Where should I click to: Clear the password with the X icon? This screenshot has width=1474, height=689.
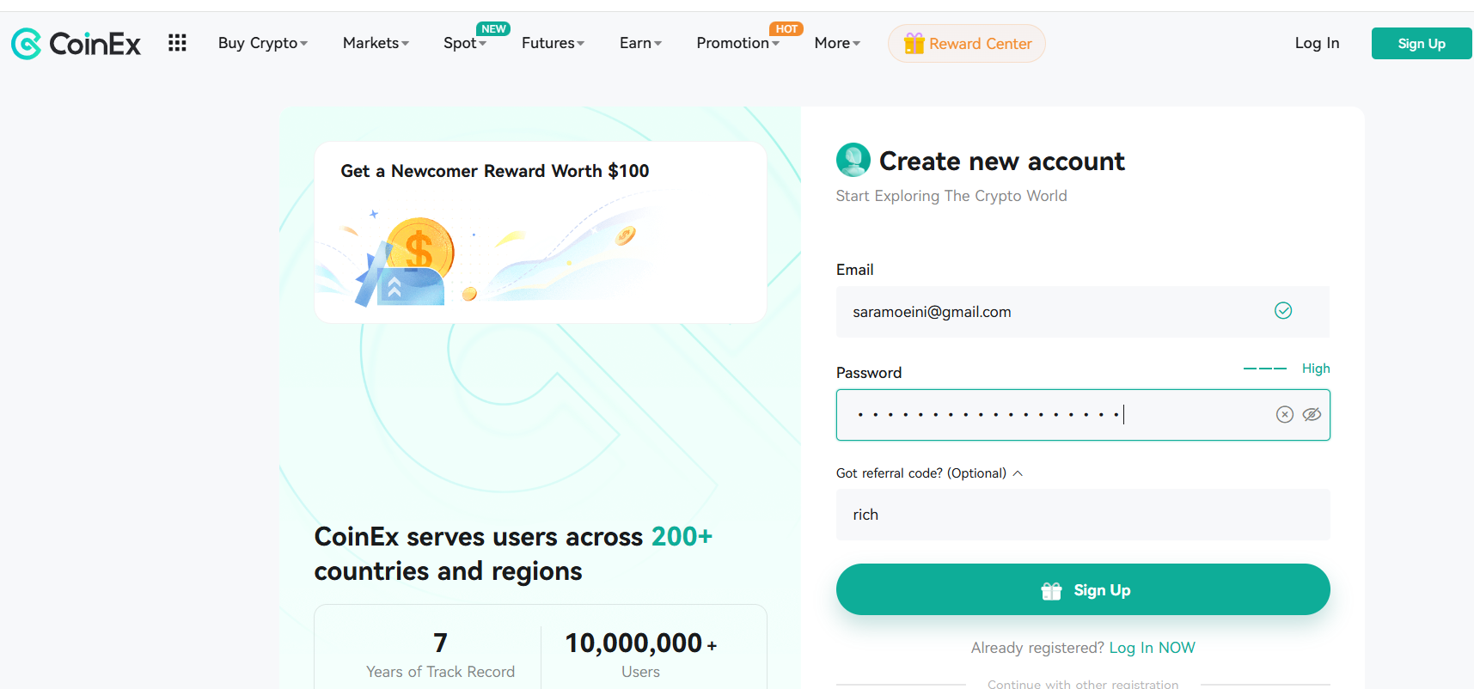tap(1284, 415)
